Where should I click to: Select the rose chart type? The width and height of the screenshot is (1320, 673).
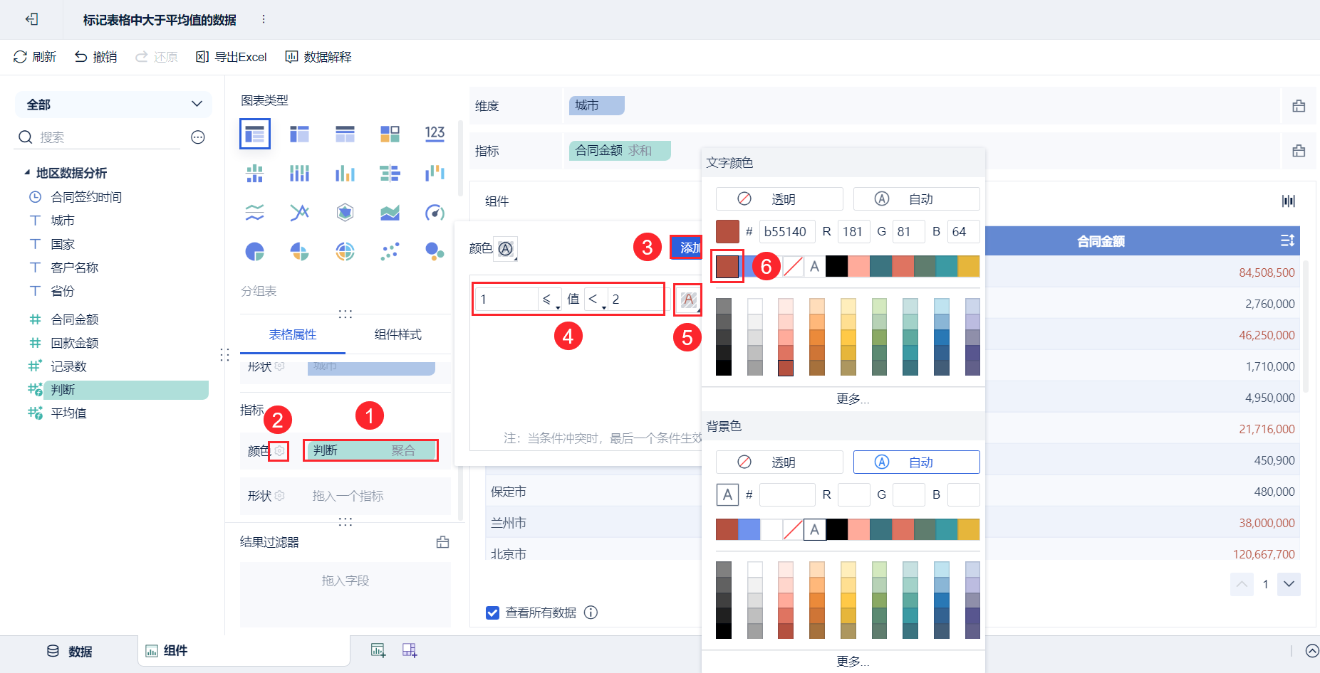coord(300,251)
